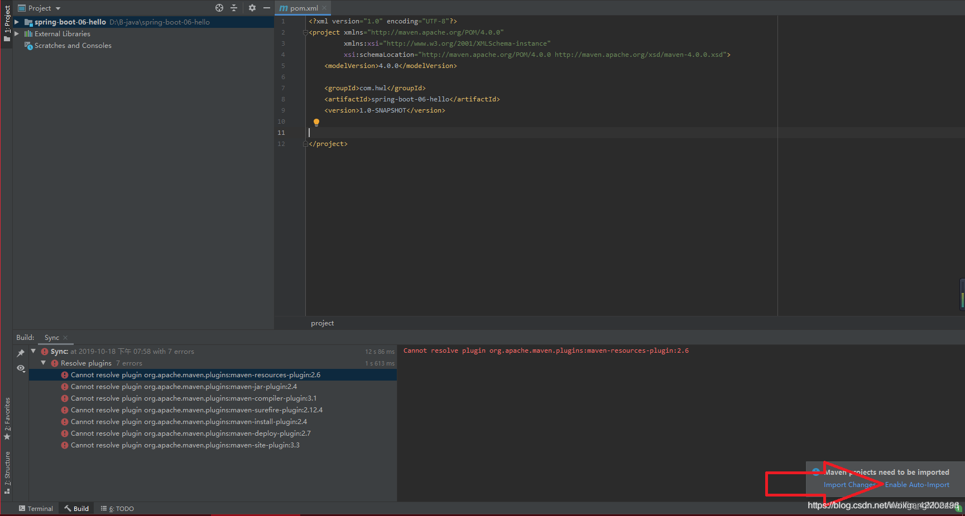Screen dimensions: 965x516
Task: Click the modelVersion 4.0.0 line
Action: 390,66
